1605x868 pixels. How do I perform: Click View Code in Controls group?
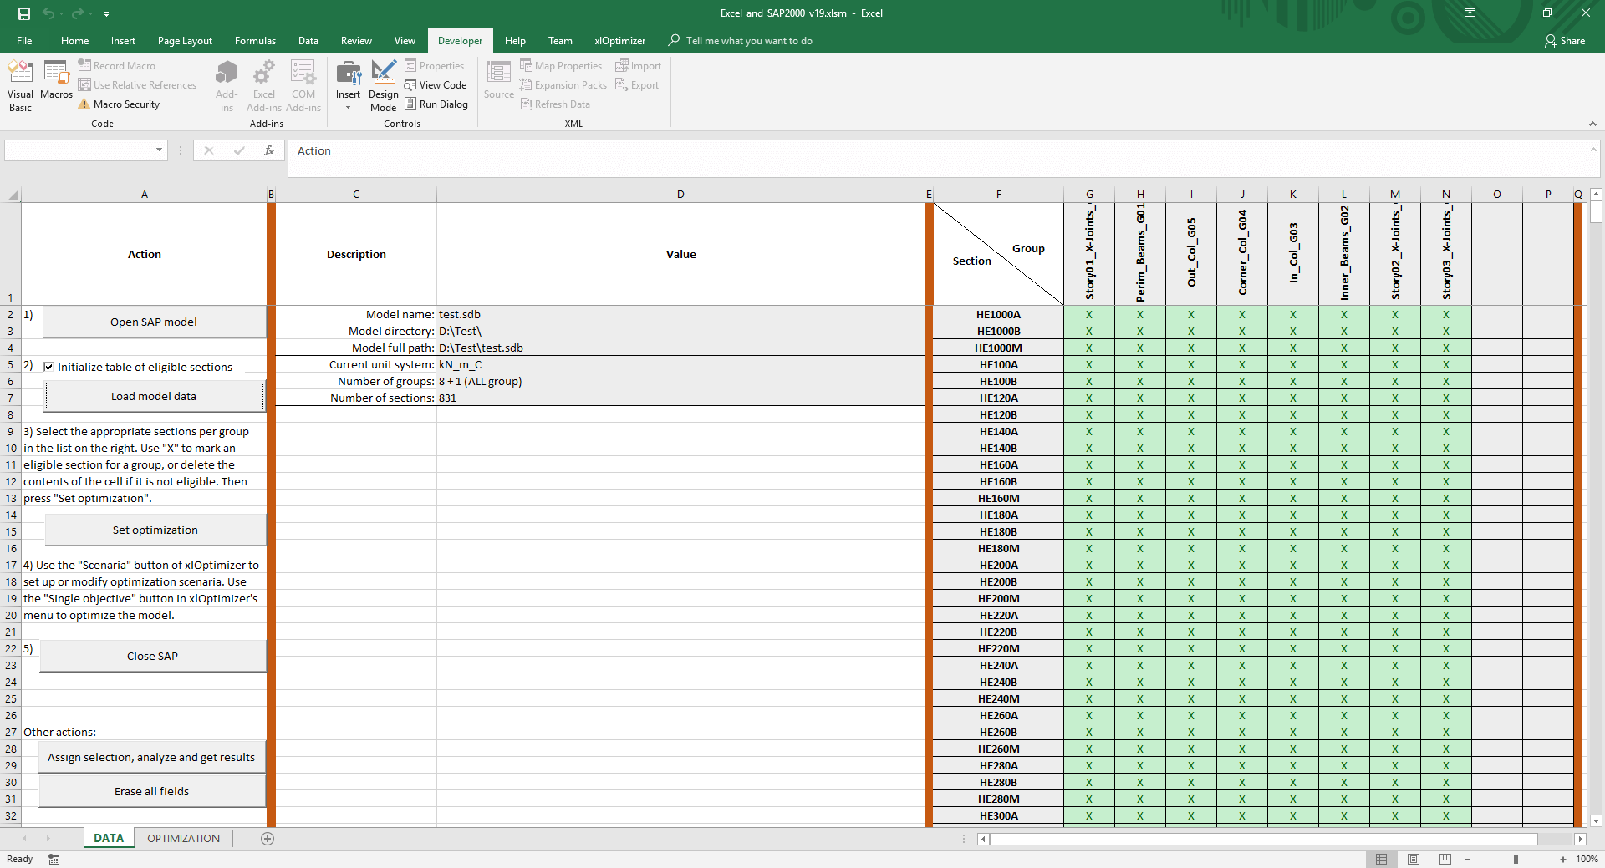[436, 85]
